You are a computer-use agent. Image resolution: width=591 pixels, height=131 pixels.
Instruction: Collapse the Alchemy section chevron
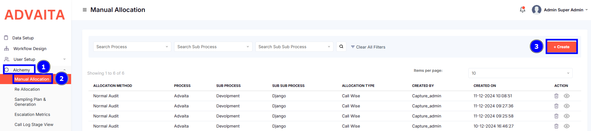pyautogui.click(x=64, y=70)
